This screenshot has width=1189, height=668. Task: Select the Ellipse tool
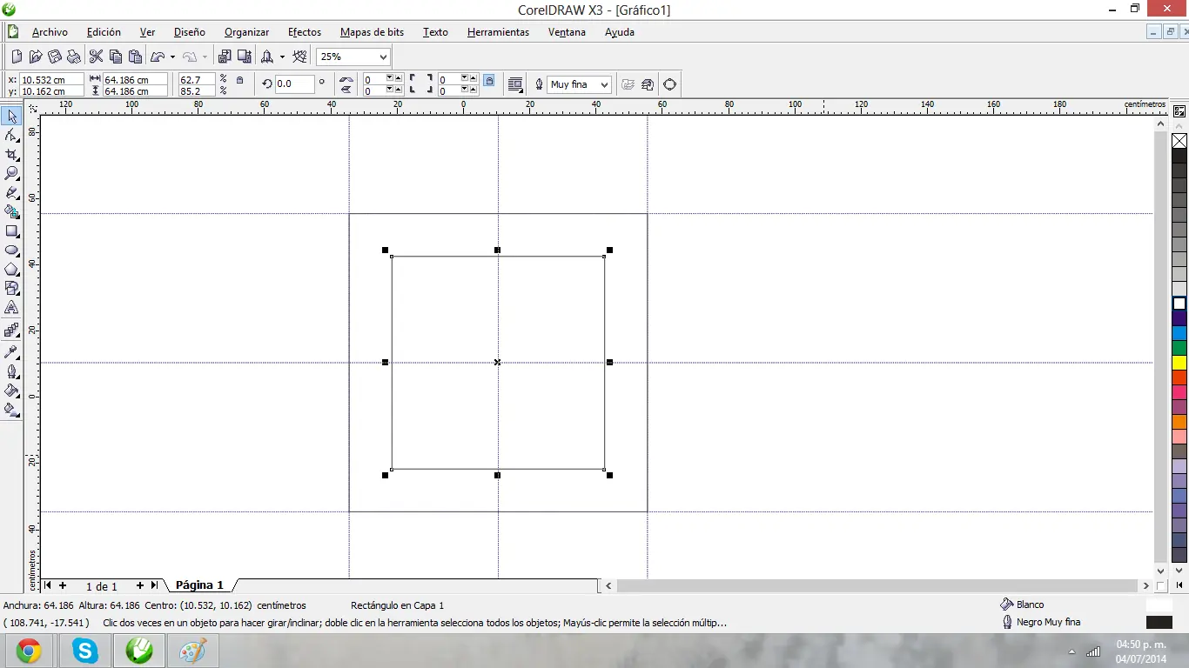[12, 250]
